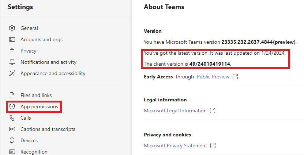
Task: Click the Legal information heading
Action: point(165,100)
